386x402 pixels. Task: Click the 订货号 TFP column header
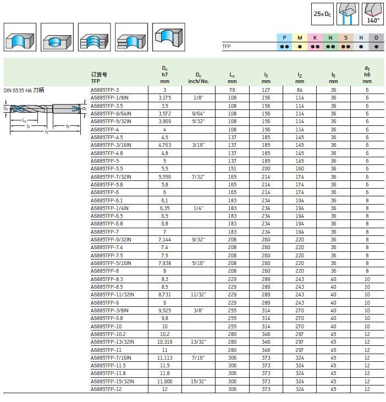[99, 78]
